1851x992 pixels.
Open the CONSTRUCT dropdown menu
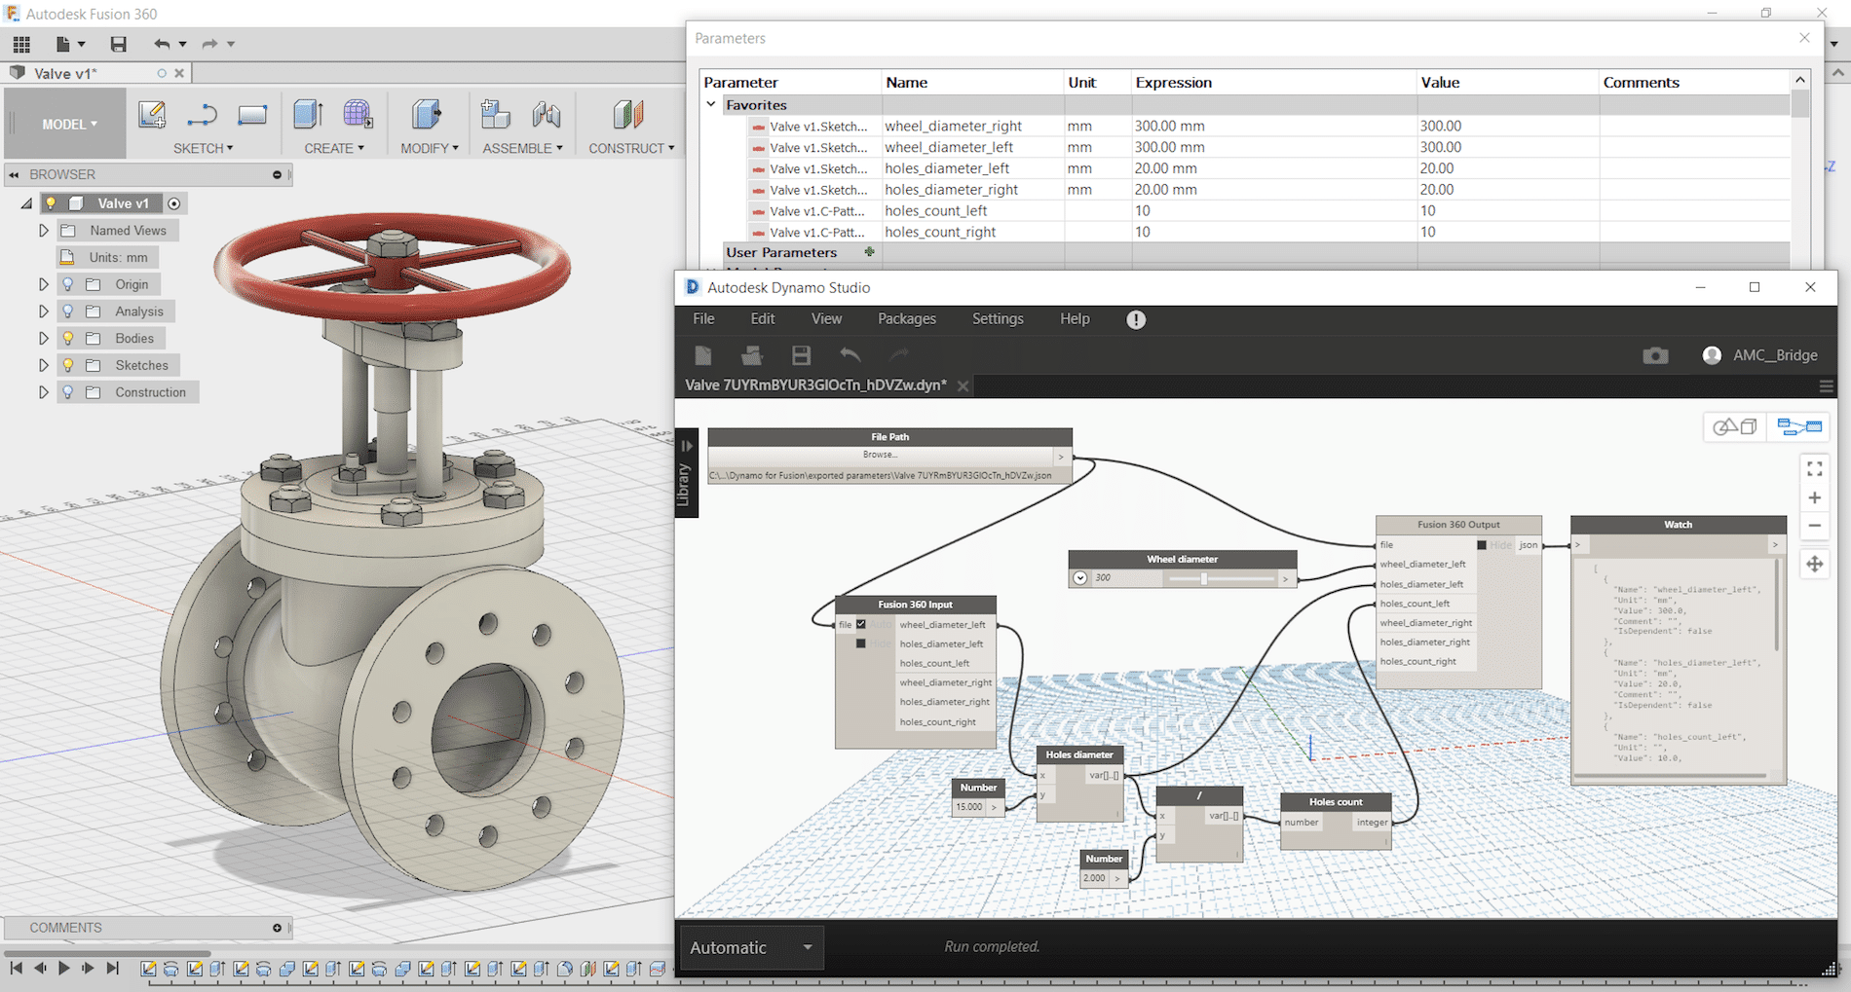pyautogui.click(x=631, y=148)
